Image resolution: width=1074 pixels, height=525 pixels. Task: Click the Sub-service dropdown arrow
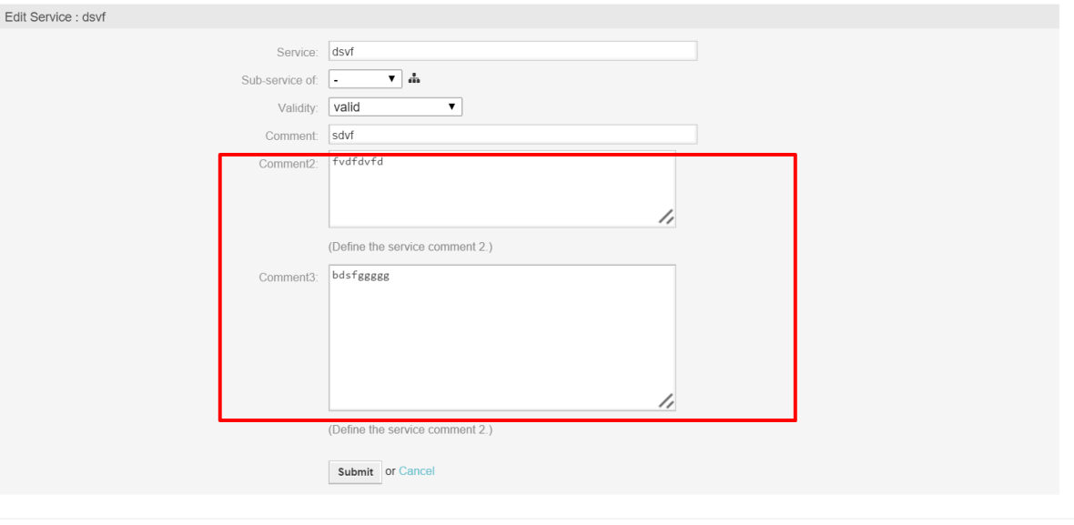pyautogui.click(x=390, y=79)
